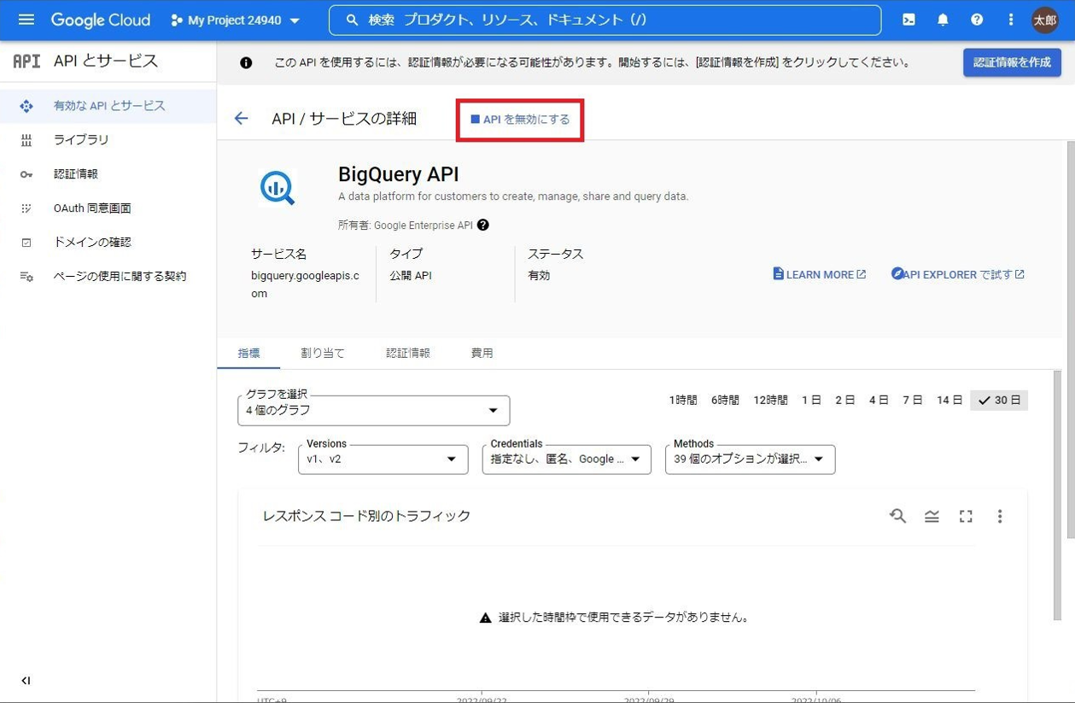This screenshot has height=703, width=1075.
Task: Select the 1日 time range
Action: (x=811, y=400)
